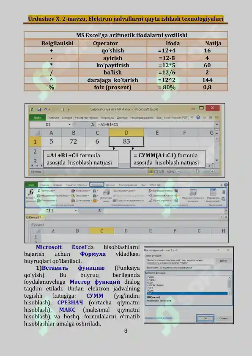
Task: Click OK in the Function Wizard dialog
Action: (x=205, y=318)
